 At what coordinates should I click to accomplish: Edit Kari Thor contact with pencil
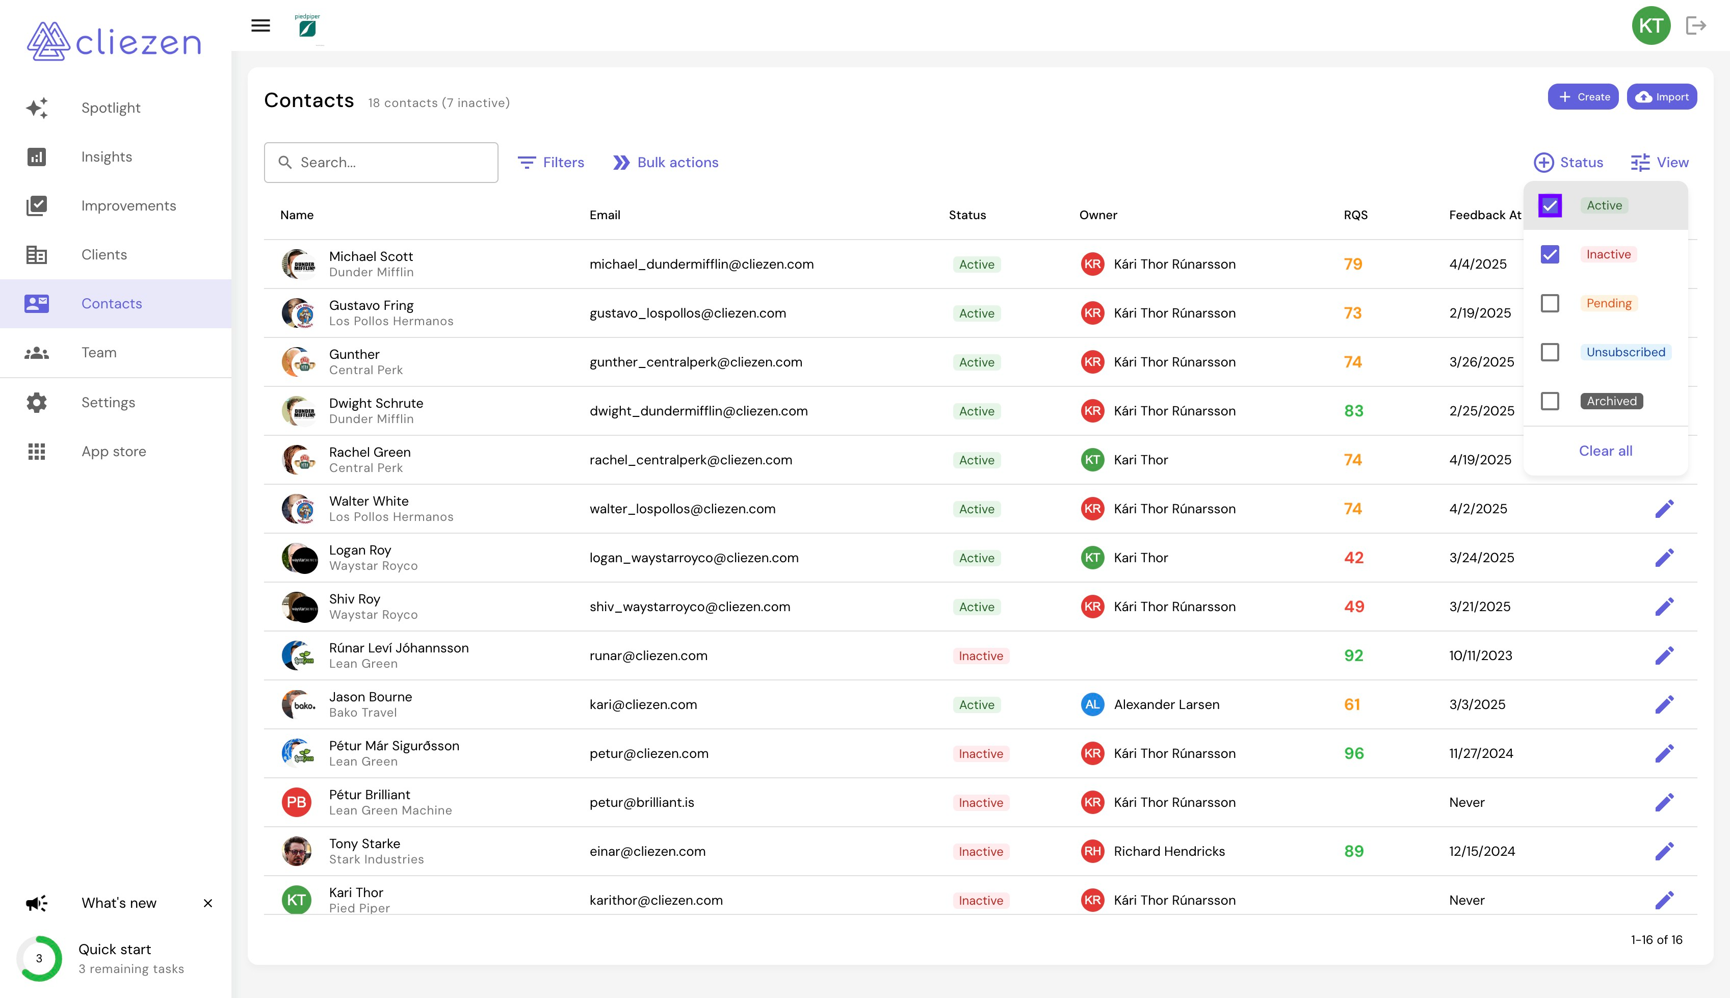pyautogui.click(x=1664, y=901)
